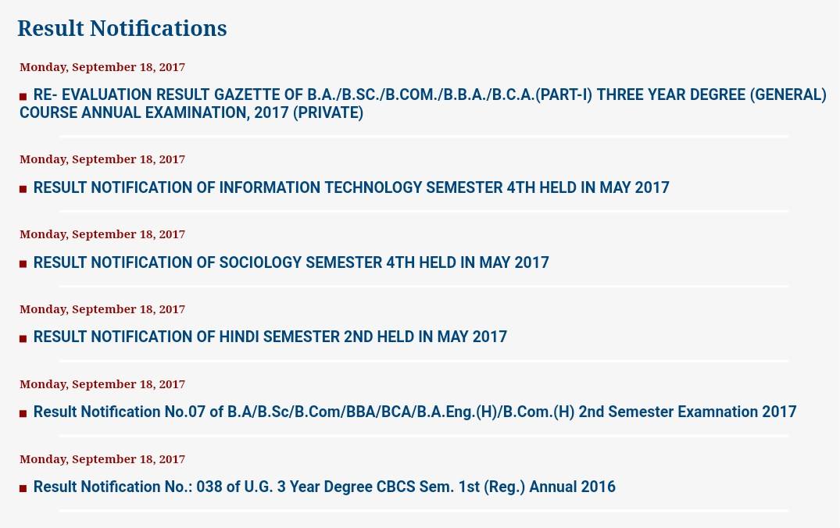Open Hindi Semester 2nd result notification
840x528 pixels.
coord(270,337)
